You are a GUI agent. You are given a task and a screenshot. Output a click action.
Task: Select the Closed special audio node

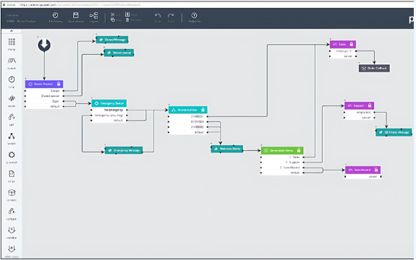(x=119, y=53)
